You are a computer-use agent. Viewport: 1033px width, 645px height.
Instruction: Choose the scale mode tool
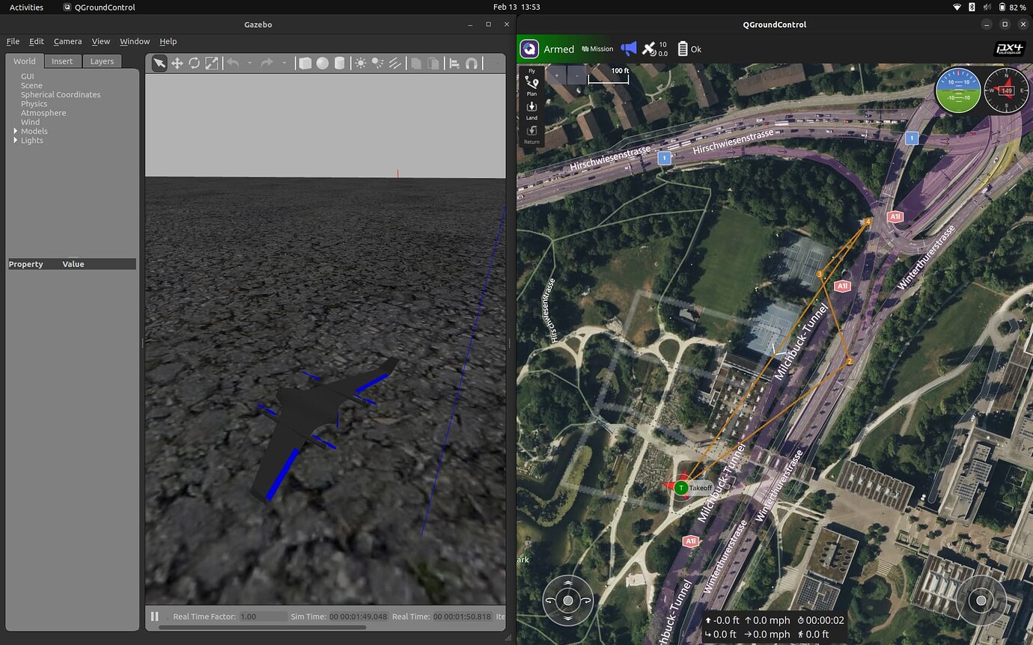click(x=212, y=64)
